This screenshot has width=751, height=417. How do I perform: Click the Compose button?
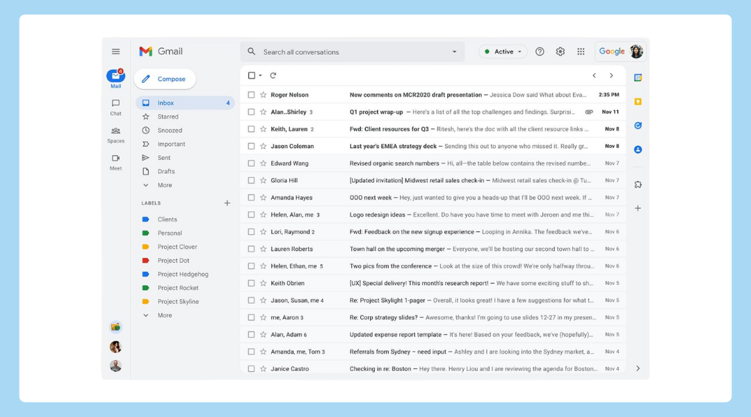tap(165, 79)
